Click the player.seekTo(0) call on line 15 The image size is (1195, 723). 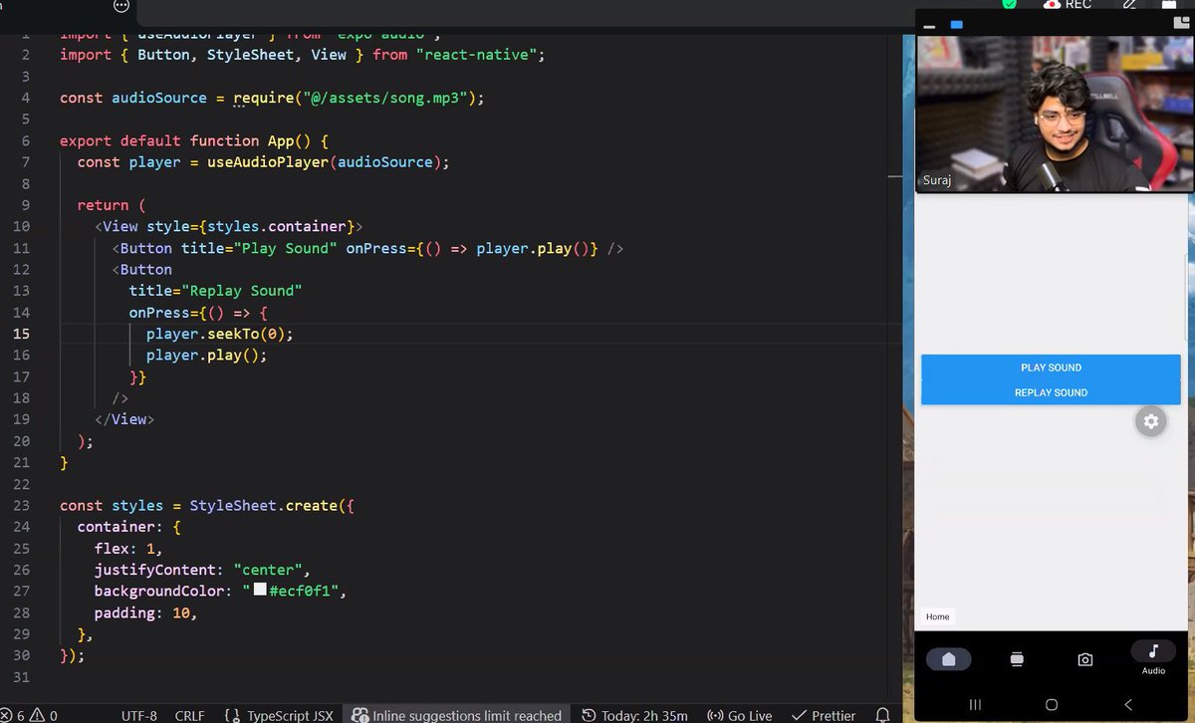pyautogui.click(x=219, y=334)
